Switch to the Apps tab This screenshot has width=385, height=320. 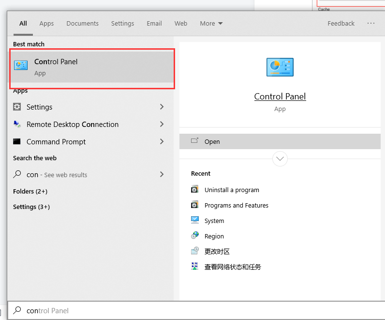click(x=46, y=24)
